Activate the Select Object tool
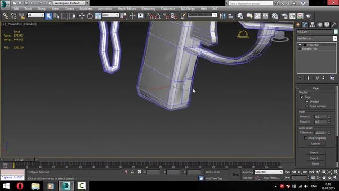 49,16
